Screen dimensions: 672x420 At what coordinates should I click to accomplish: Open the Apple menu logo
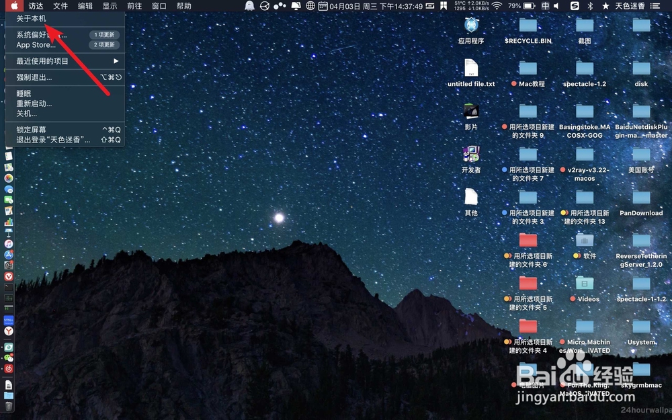pyautogui.click(x=13, y=5)
